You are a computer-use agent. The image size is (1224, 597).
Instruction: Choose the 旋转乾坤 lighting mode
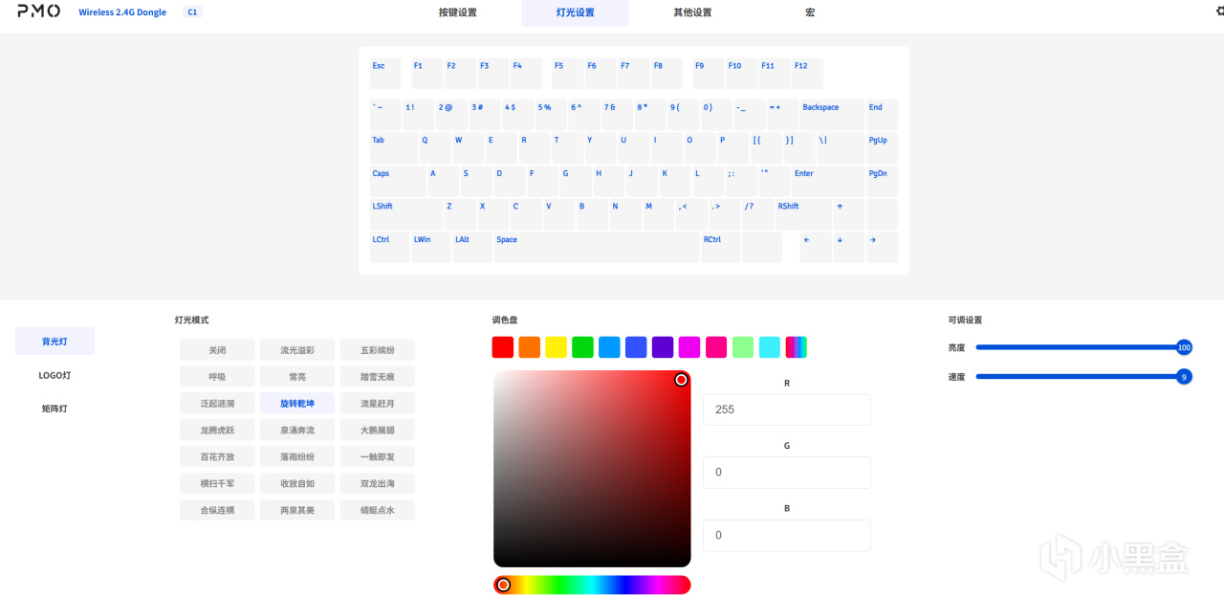point(297,404)
